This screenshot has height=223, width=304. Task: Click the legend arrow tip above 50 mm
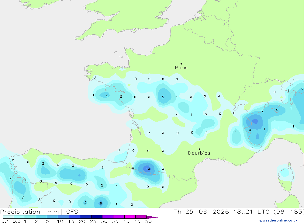tap(152, 217)
